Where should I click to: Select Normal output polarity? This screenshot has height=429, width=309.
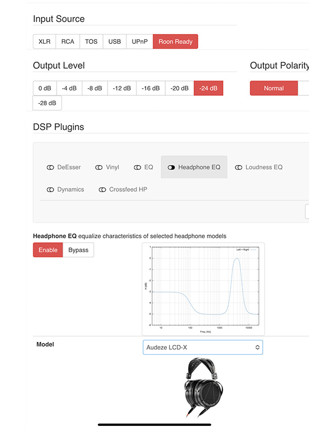point(273,88)
